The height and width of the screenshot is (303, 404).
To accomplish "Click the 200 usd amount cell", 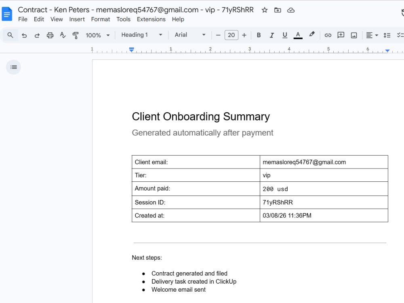I will pos(324,189).
